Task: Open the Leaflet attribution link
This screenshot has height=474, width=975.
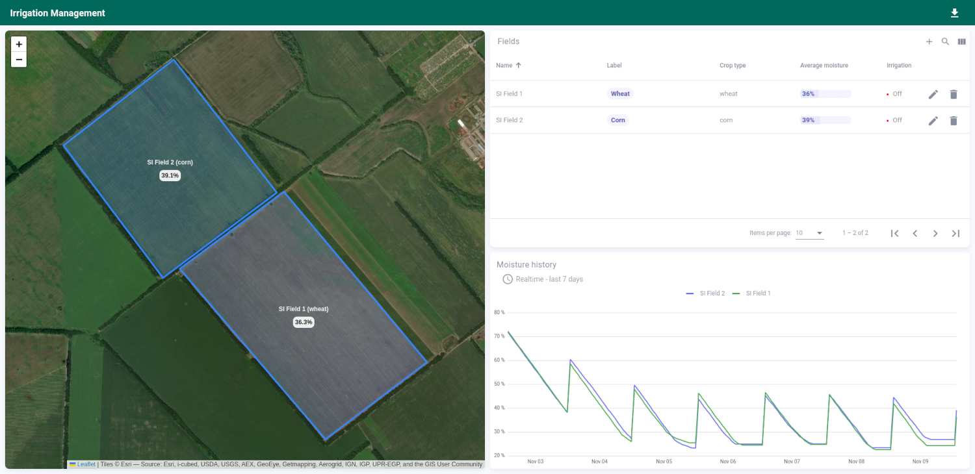Action: click(x=86, y=464)
